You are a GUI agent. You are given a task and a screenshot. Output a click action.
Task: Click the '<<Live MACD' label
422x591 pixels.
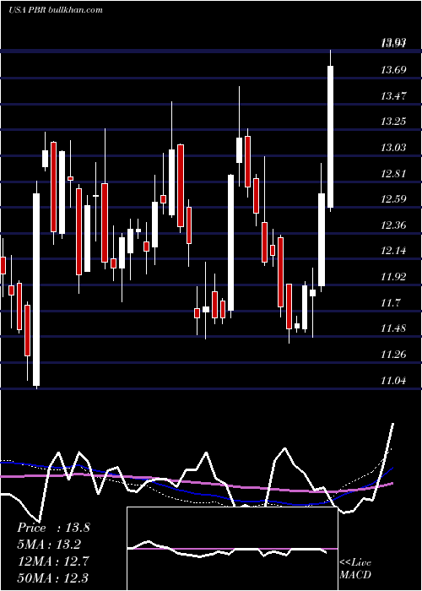355,568
